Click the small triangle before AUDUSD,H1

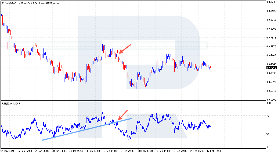tap(2, 3)
